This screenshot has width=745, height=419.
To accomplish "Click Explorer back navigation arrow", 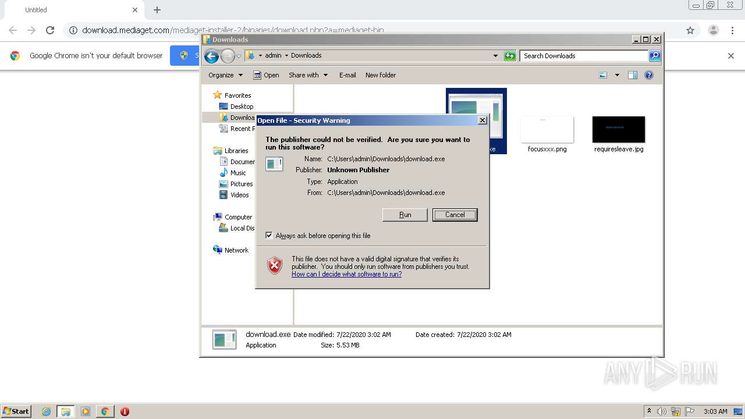I will pyautogui.click(x=211, y=56).
